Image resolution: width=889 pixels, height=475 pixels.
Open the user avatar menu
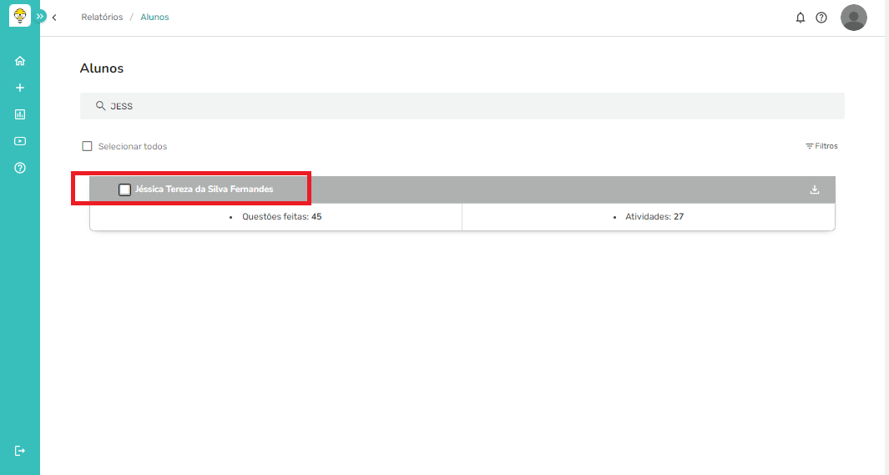point(853,18)
